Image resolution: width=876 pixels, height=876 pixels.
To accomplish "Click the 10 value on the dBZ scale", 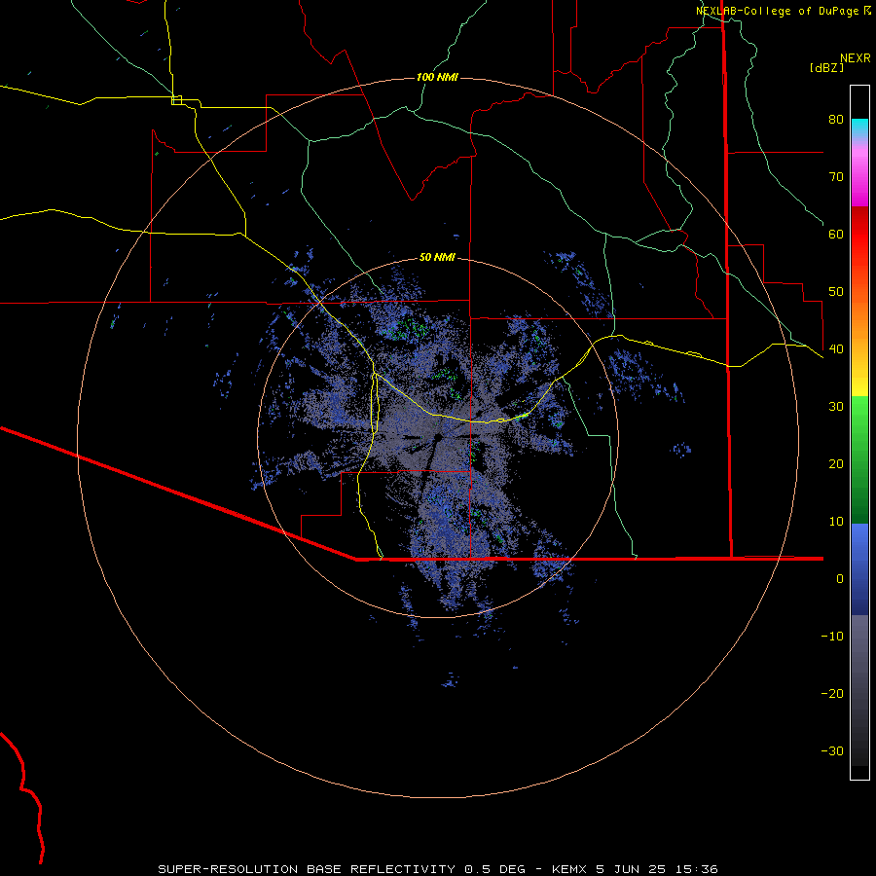I will point(836,522).
